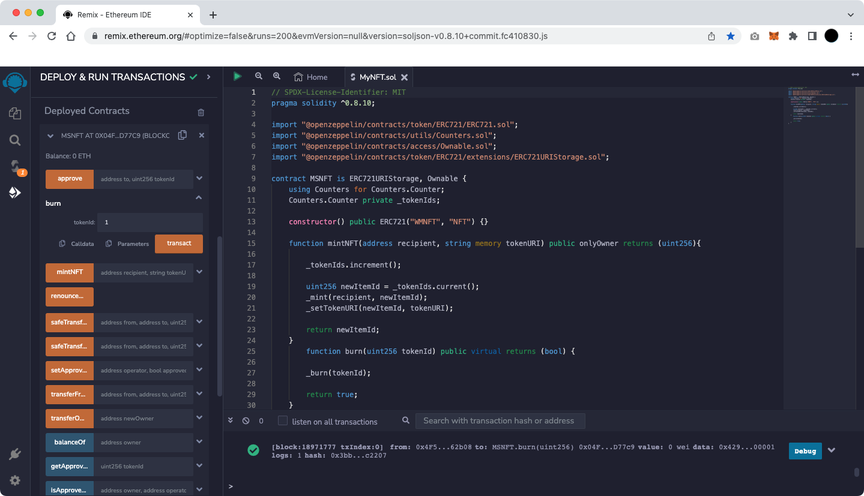Open the Search in files sidebar icon
Image resolution: width=864 pixels, height=496 pixels.
coord(15,140)
